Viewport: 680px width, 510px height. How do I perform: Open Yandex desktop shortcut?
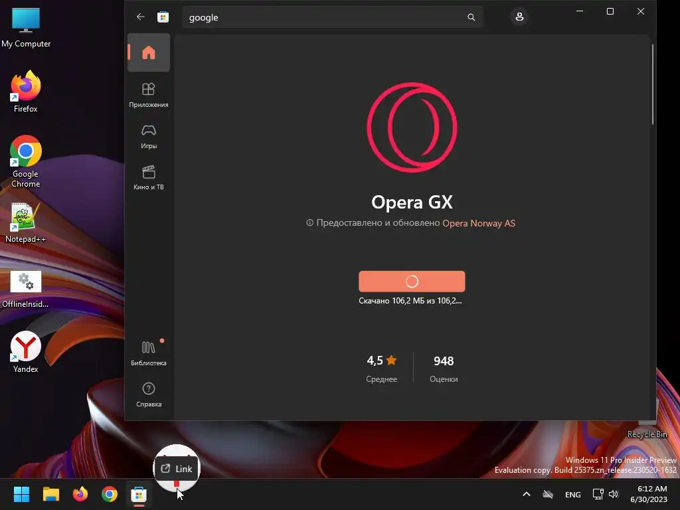click(x=26, y=352)
